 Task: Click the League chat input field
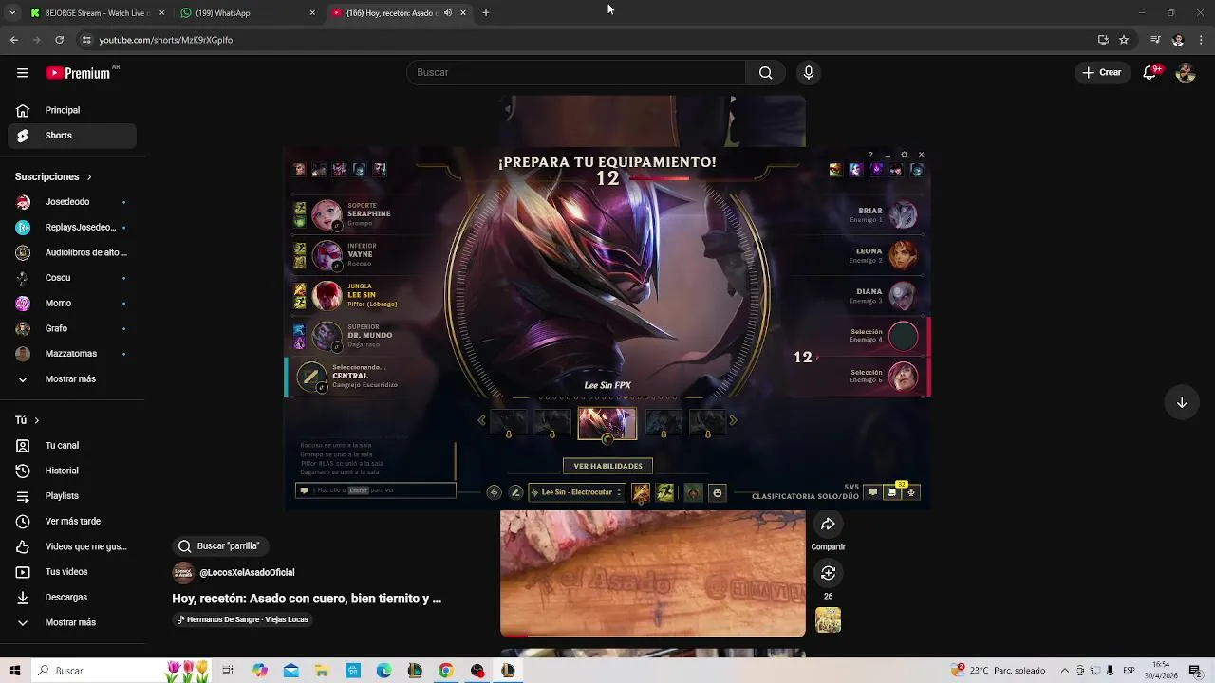(x=376, y=490)
